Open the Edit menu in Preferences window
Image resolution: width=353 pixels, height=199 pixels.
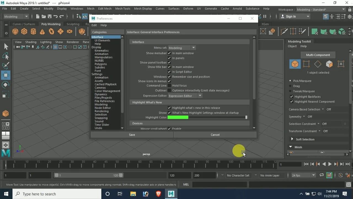(94, 25)
